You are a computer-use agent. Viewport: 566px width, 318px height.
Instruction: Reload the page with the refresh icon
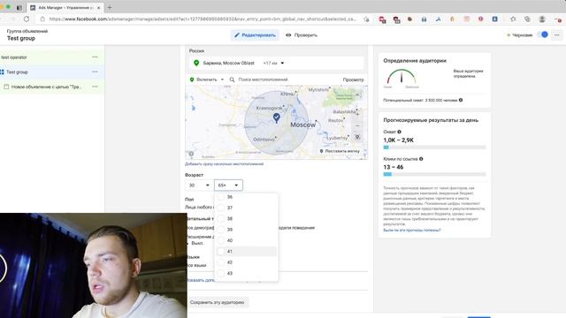pyautogui.click(x=27, y=19)
